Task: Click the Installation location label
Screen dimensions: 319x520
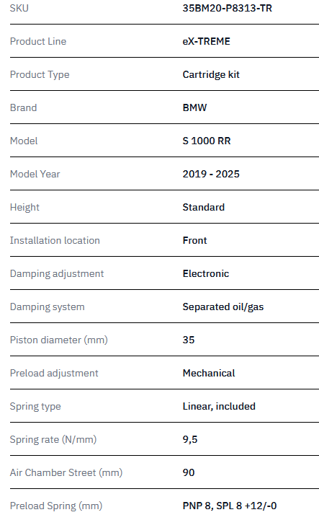Action: tap(55, 240)
